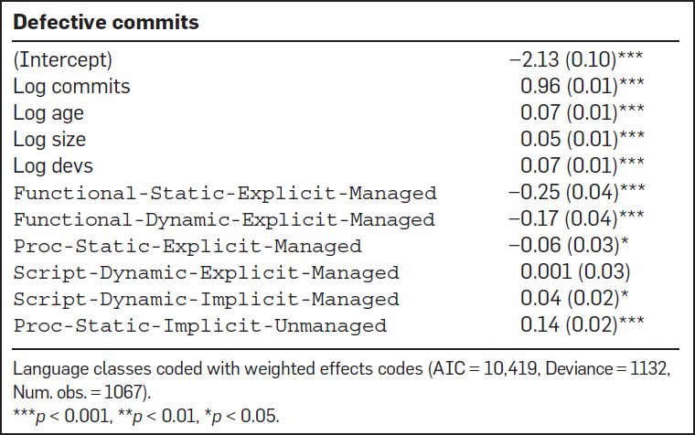This screenshot has width=695, height=435.
Task: Click the Script-Dynamic-Implicit-Managed row label
Action: point(206,299)
